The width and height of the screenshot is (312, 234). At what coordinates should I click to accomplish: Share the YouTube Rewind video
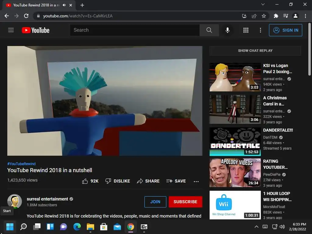148,181
